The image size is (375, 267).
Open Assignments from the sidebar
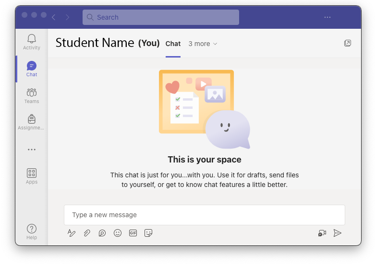coord(32,122)
